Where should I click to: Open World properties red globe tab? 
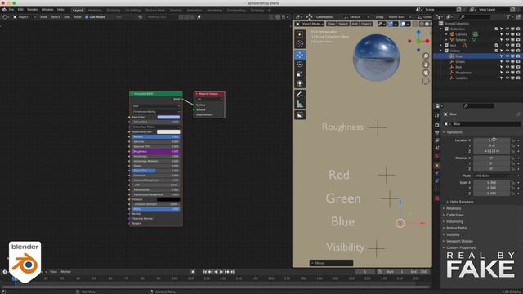[437, 156]
